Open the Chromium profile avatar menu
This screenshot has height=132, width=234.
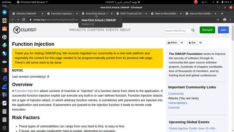tap(224, 19)
